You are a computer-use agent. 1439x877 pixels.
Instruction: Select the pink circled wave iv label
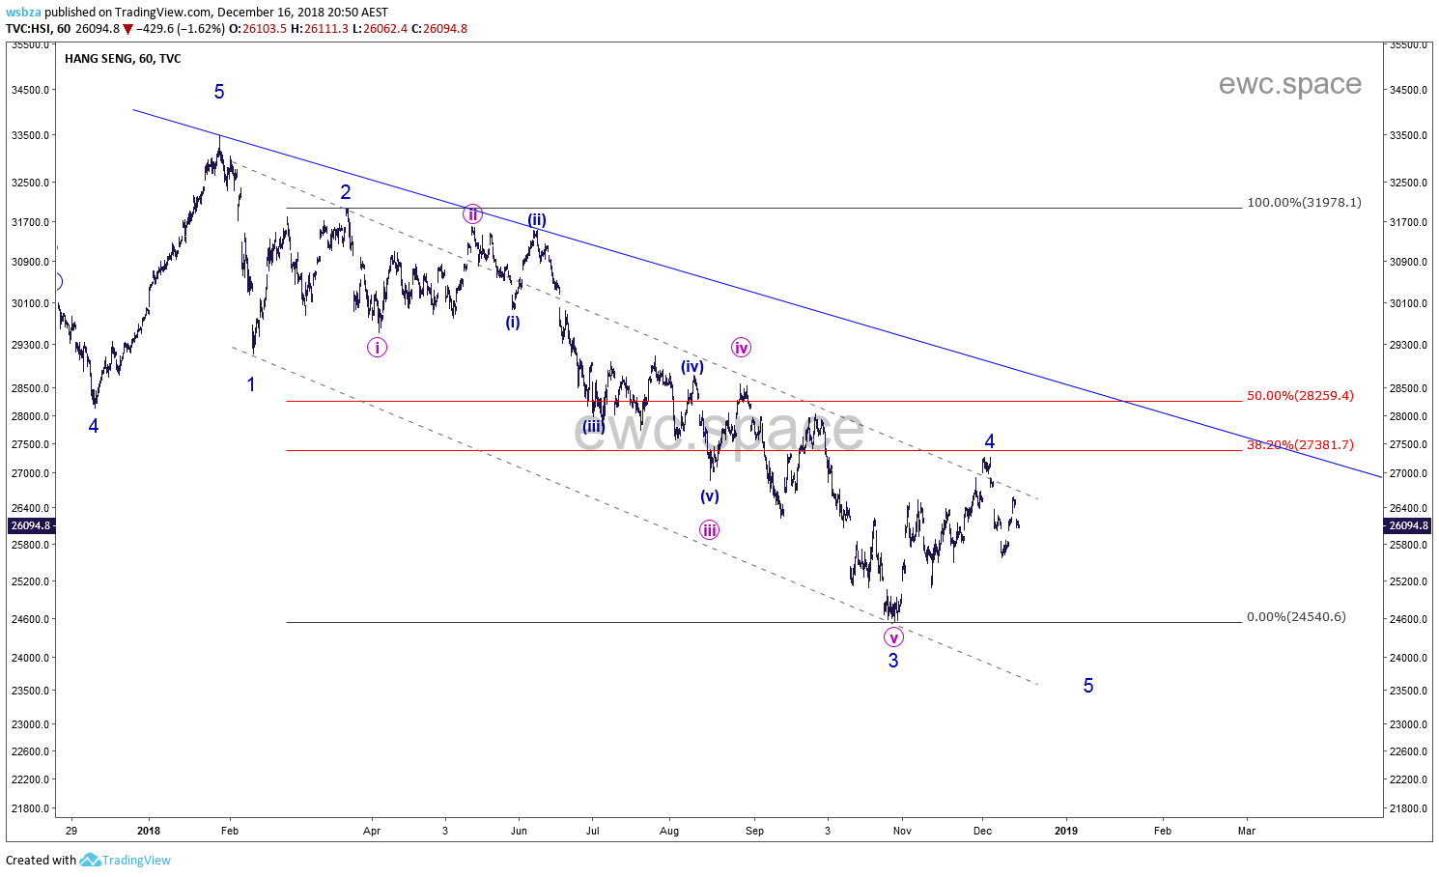(741, 348)
